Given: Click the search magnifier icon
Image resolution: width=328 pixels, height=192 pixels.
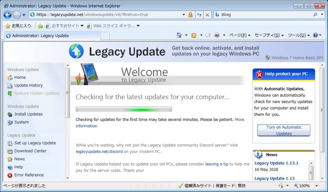Looking at the screenshot, I should pos(316,14).
